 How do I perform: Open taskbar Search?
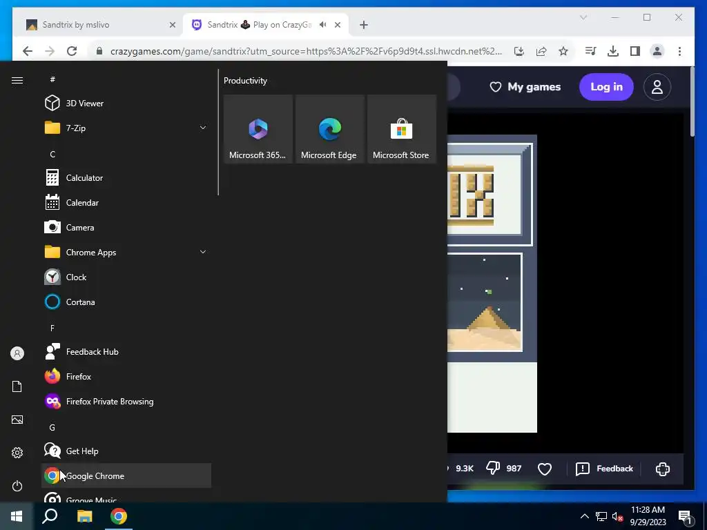pyautogui.click(x=50, y=516)
